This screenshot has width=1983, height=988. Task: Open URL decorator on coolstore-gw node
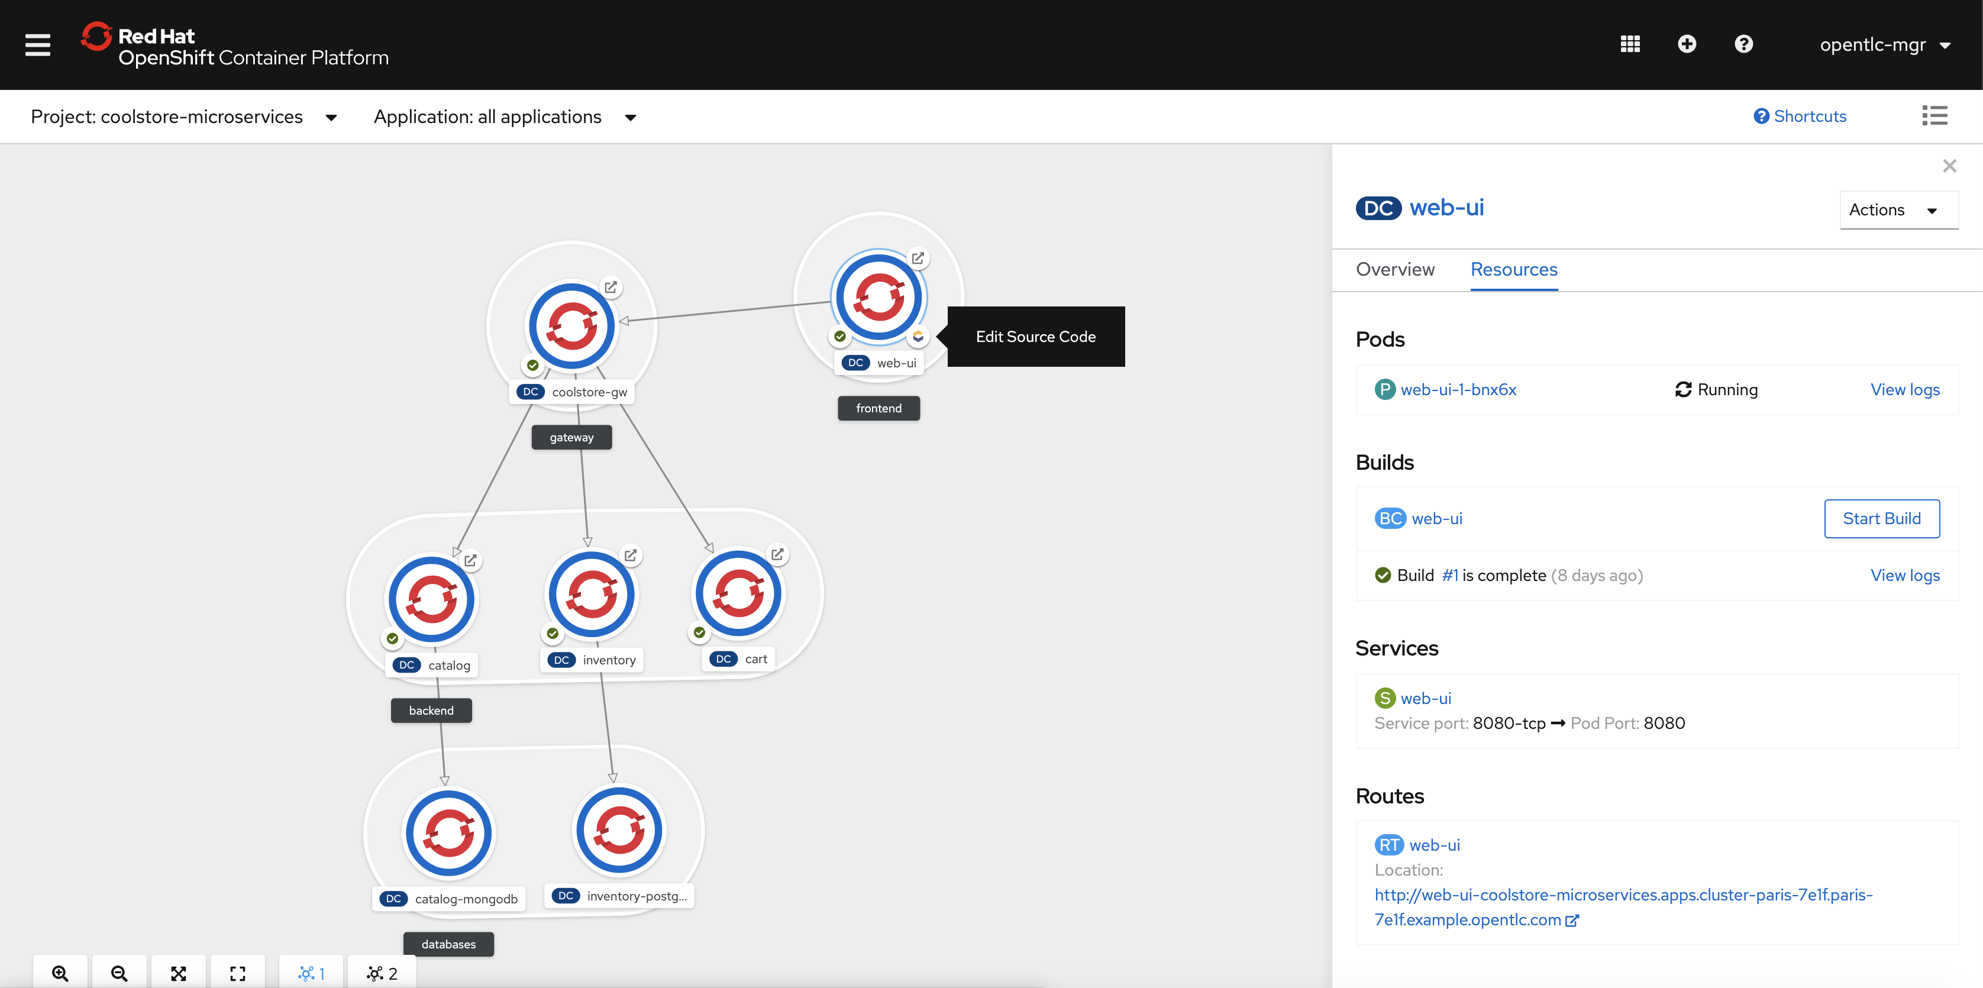click(611, 288)
